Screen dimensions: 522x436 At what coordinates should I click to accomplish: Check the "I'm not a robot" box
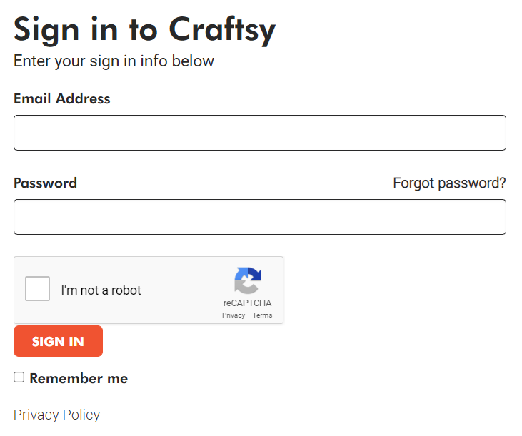pyautogui.click(x=37, y=290)
